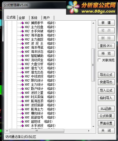Click the vertical scrollbar up arrow
Image resolution: width=118 pixels, height=141 pixels.
[x=93, y=23]
